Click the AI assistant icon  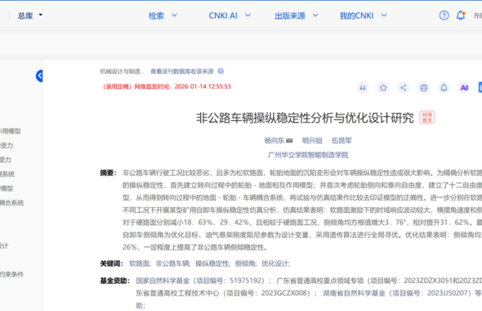[464, 88]
